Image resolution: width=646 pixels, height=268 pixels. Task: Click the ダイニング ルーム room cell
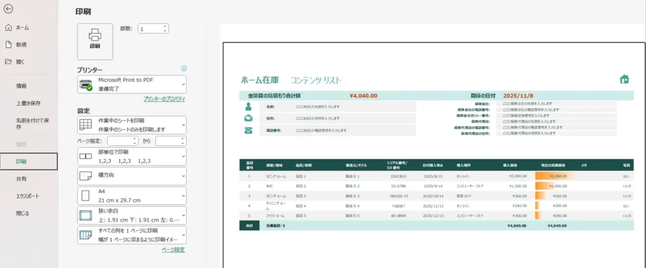tap(276, 206)
